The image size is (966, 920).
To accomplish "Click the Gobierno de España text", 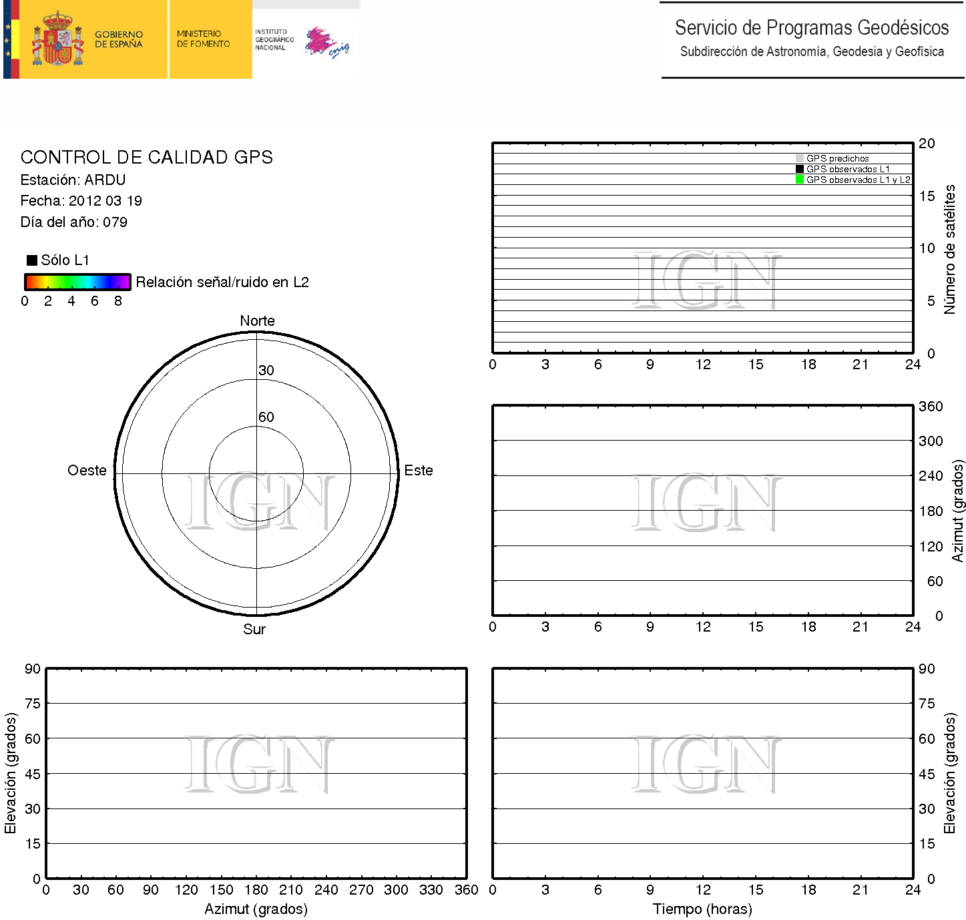I will 119,39.
